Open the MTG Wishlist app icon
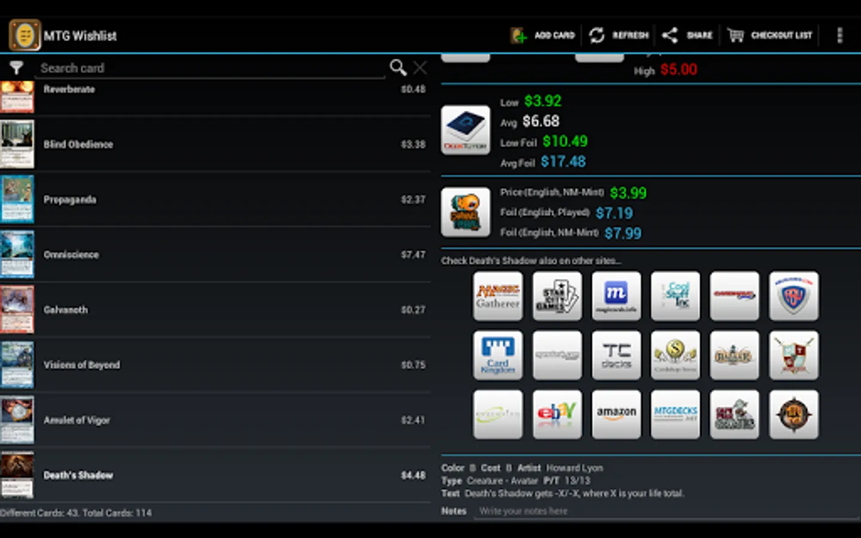The image size is (861, 538). [25, 35]
